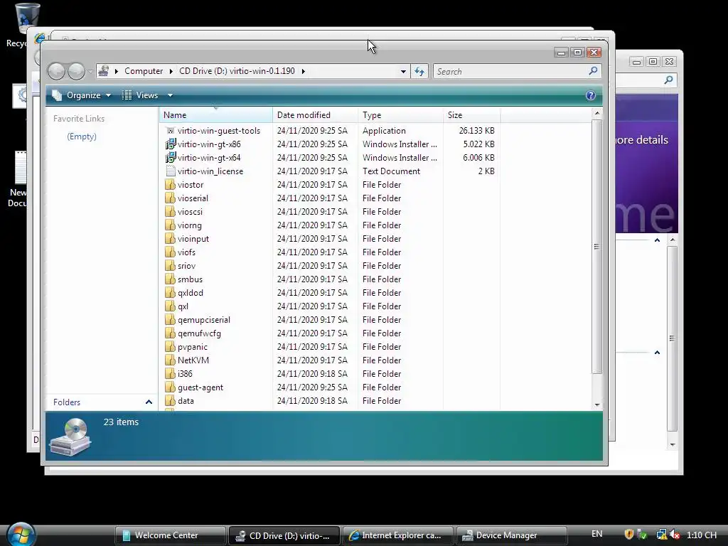Open the recent pages dropdown arrow
Screen dimensions: 728x546
point(90,71)
